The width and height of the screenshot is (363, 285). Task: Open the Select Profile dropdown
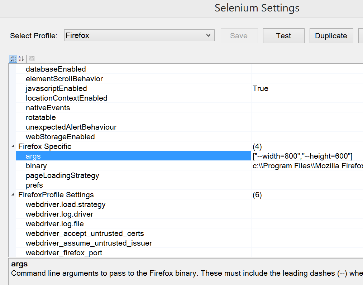[x=139, y=35]
